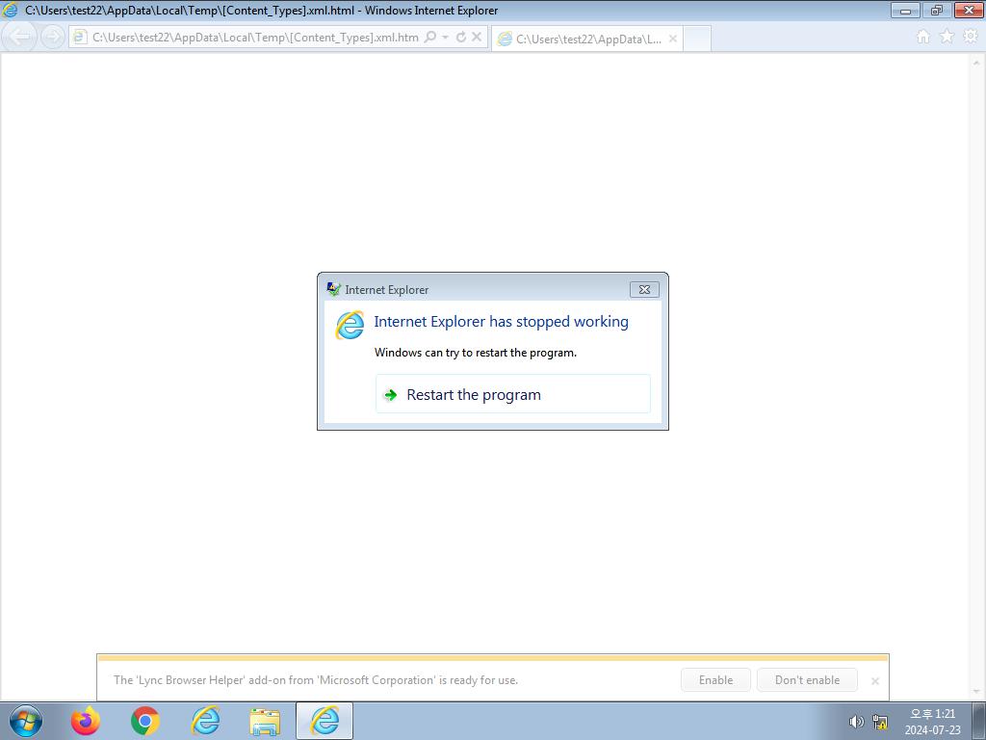Open the Favorites star panel
Viewport: 986px width, 740px height.
tap(947, 38)
